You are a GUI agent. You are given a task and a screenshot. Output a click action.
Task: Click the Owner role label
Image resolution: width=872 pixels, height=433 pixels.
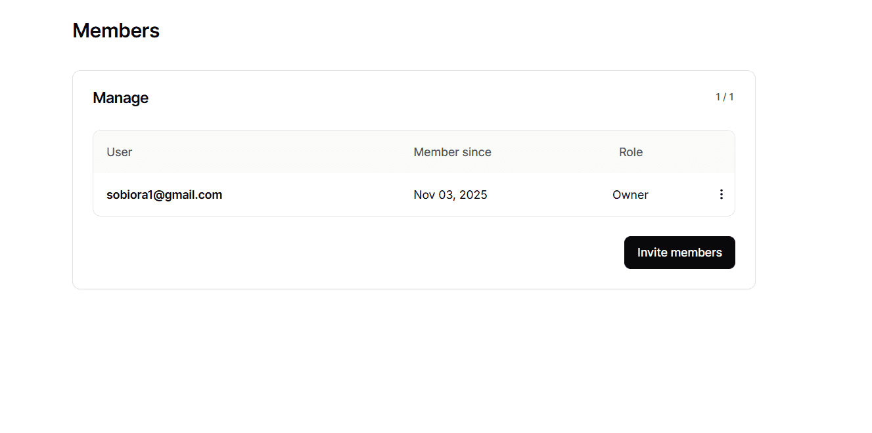pos(630,195)
